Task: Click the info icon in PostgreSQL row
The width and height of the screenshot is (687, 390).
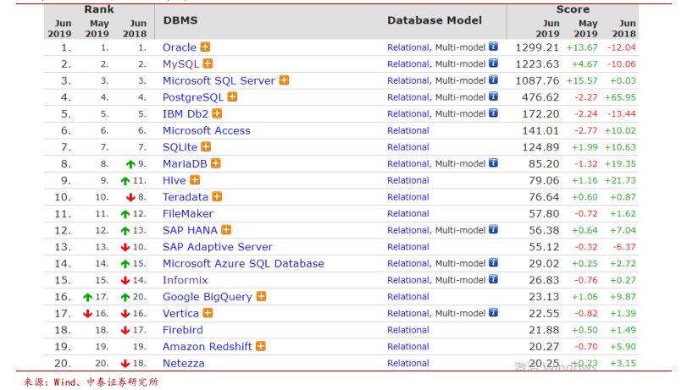Action: [493, 96]
